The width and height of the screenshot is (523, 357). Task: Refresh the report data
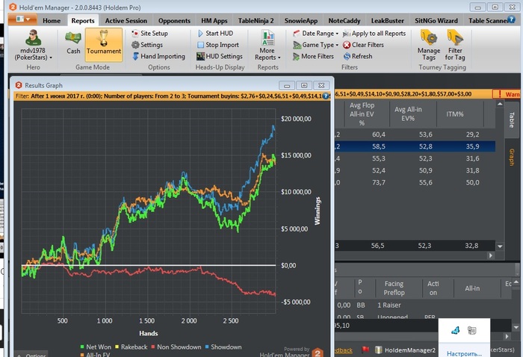point(358,56)
